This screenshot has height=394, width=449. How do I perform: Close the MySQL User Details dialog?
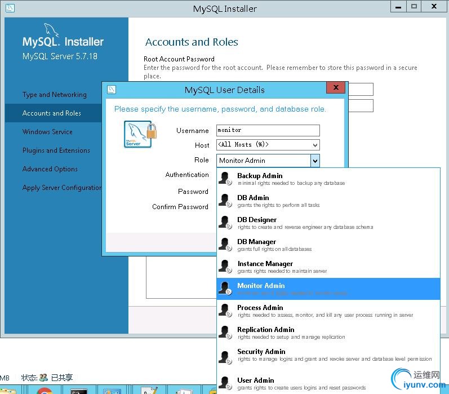tap(336, 87)
